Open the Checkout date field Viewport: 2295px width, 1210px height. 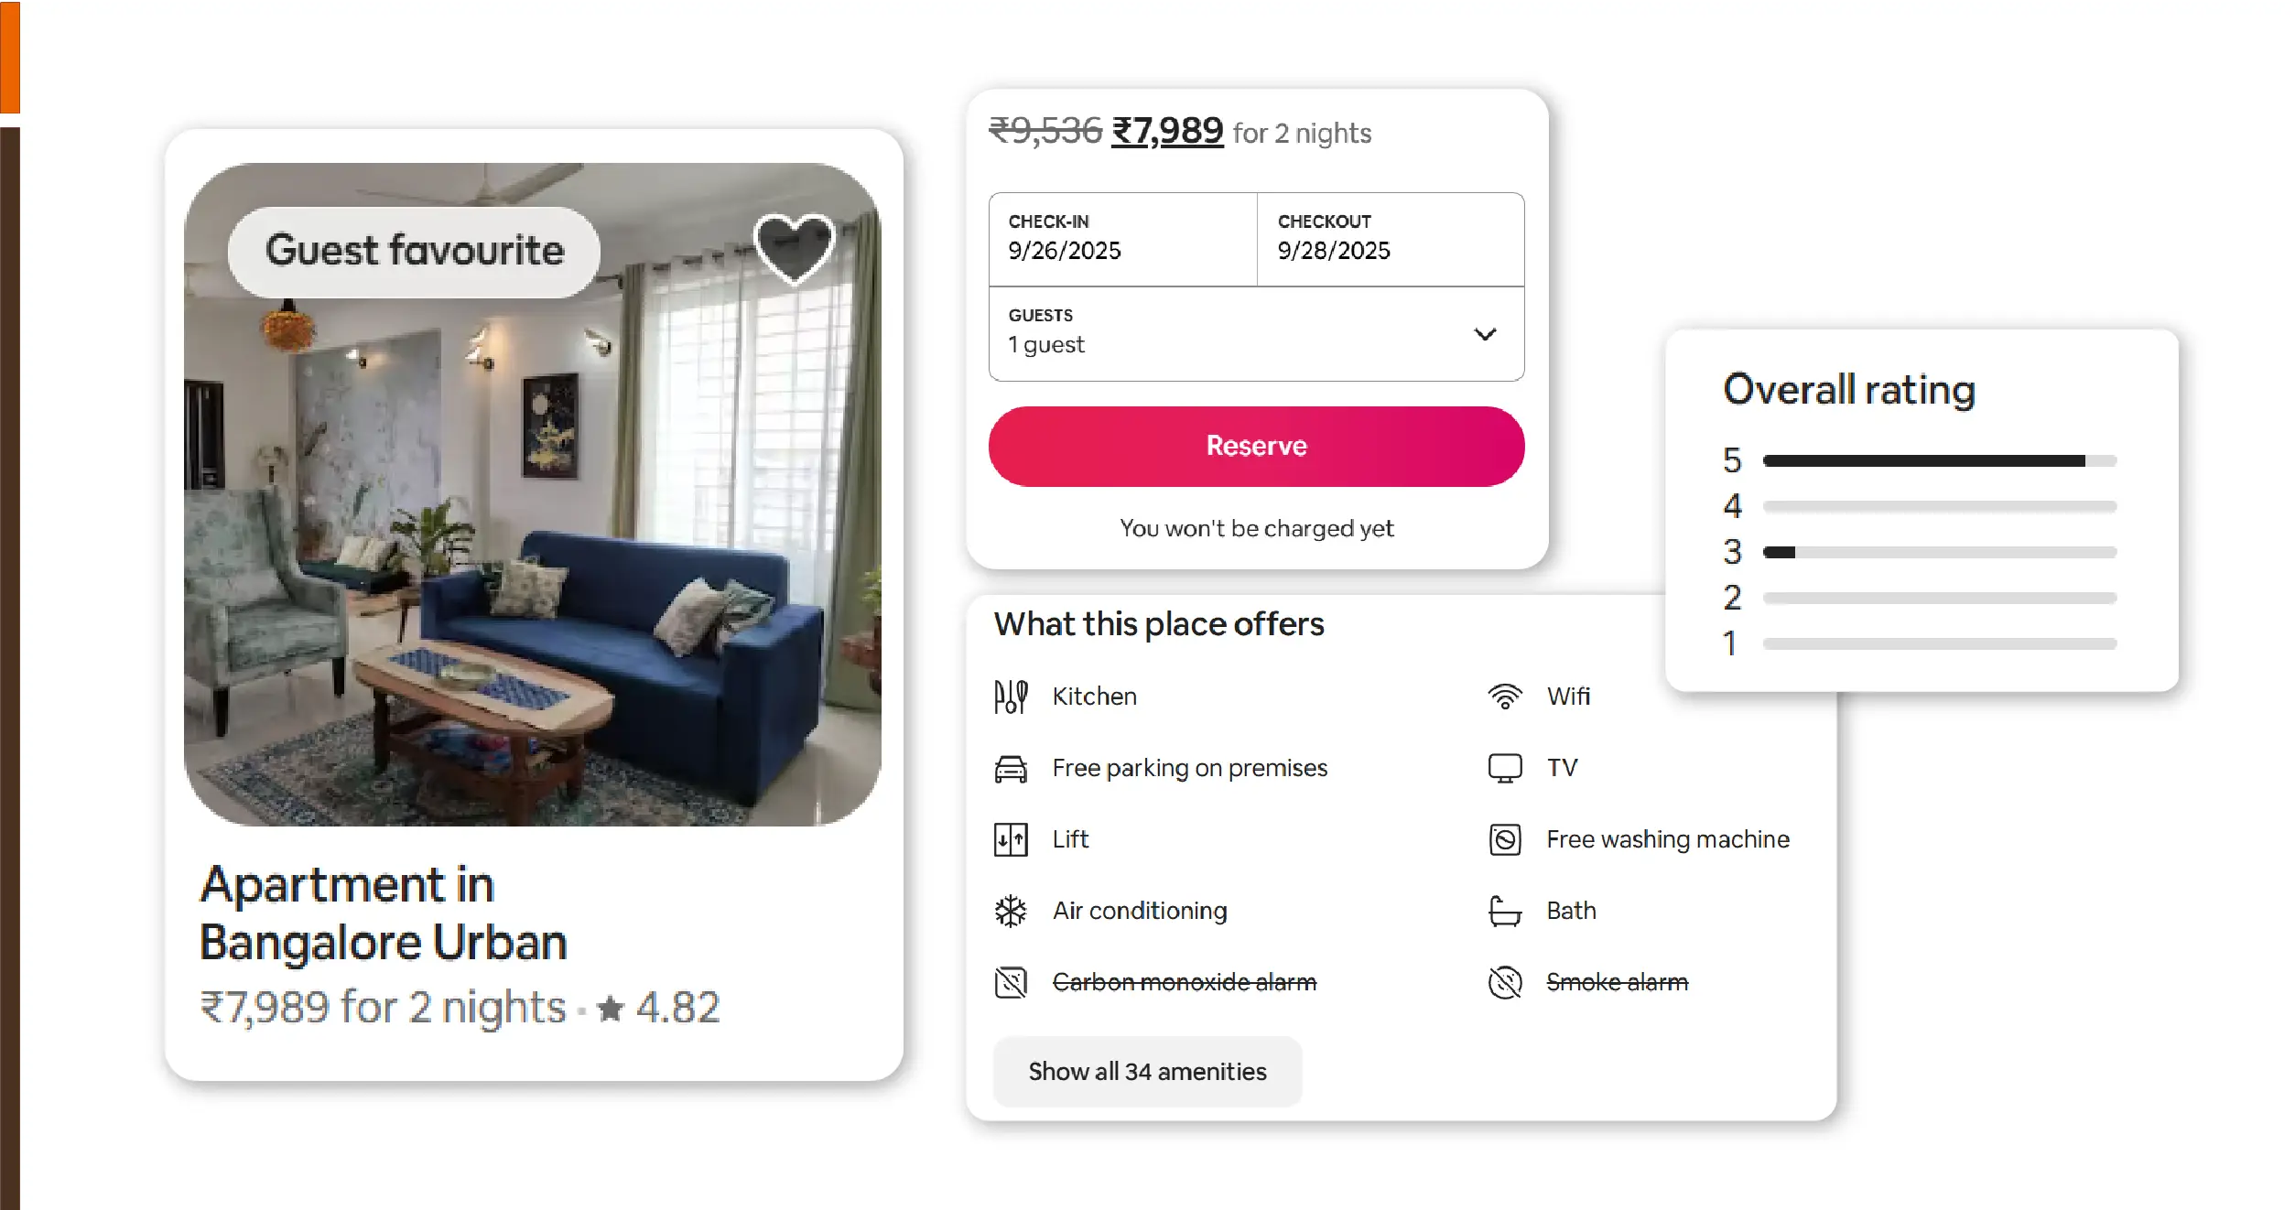[x=1390, y=239]
